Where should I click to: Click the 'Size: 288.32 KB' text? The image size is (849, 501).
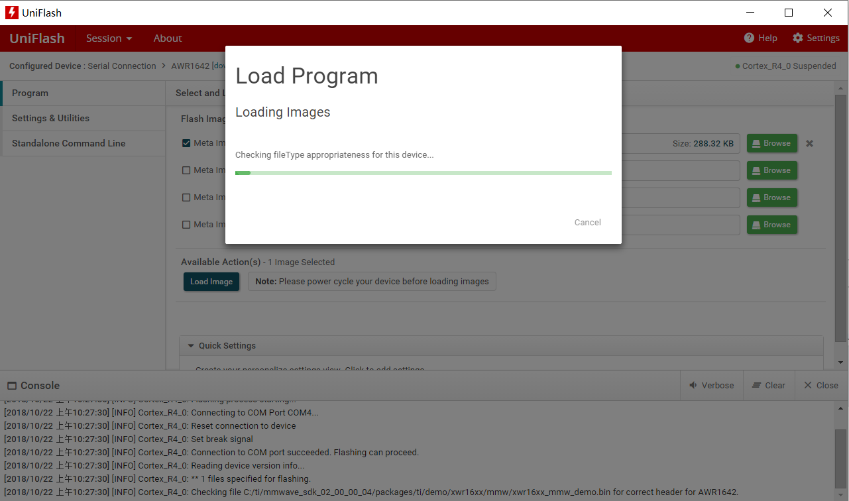click(703, 143)
